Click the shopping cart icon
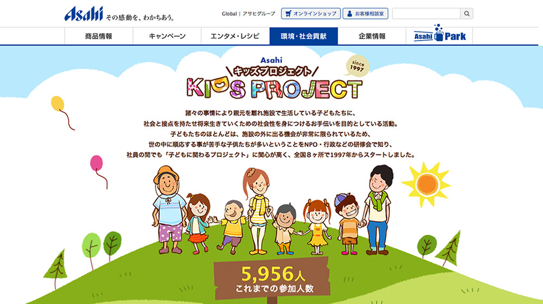543x304 pixels. (288, 14)
